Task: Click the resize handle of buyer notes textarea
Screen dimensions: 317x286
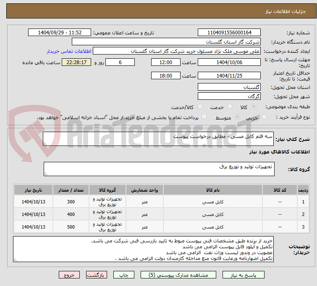Action: (x=15, y=260)
